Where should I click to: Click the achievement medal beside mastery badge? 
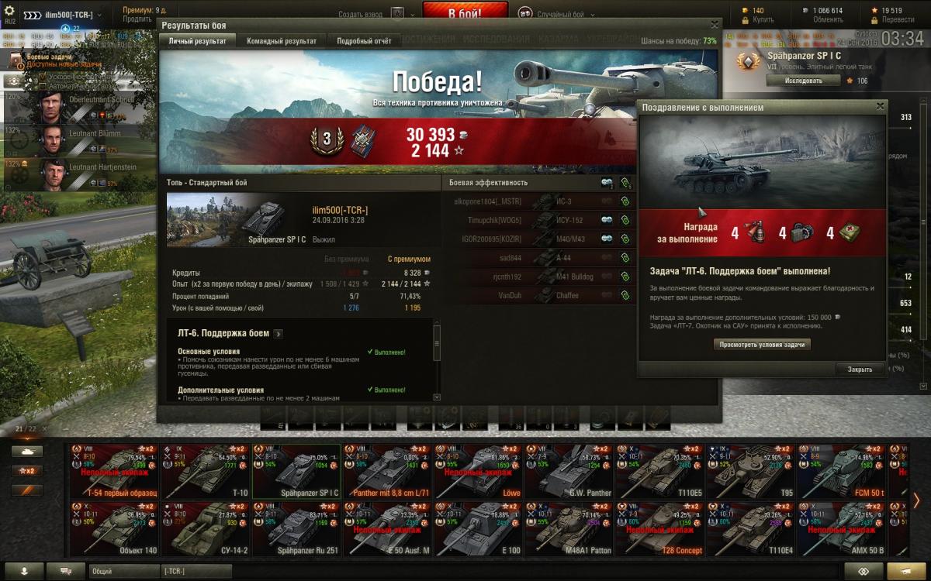click(x=363, y=139)
